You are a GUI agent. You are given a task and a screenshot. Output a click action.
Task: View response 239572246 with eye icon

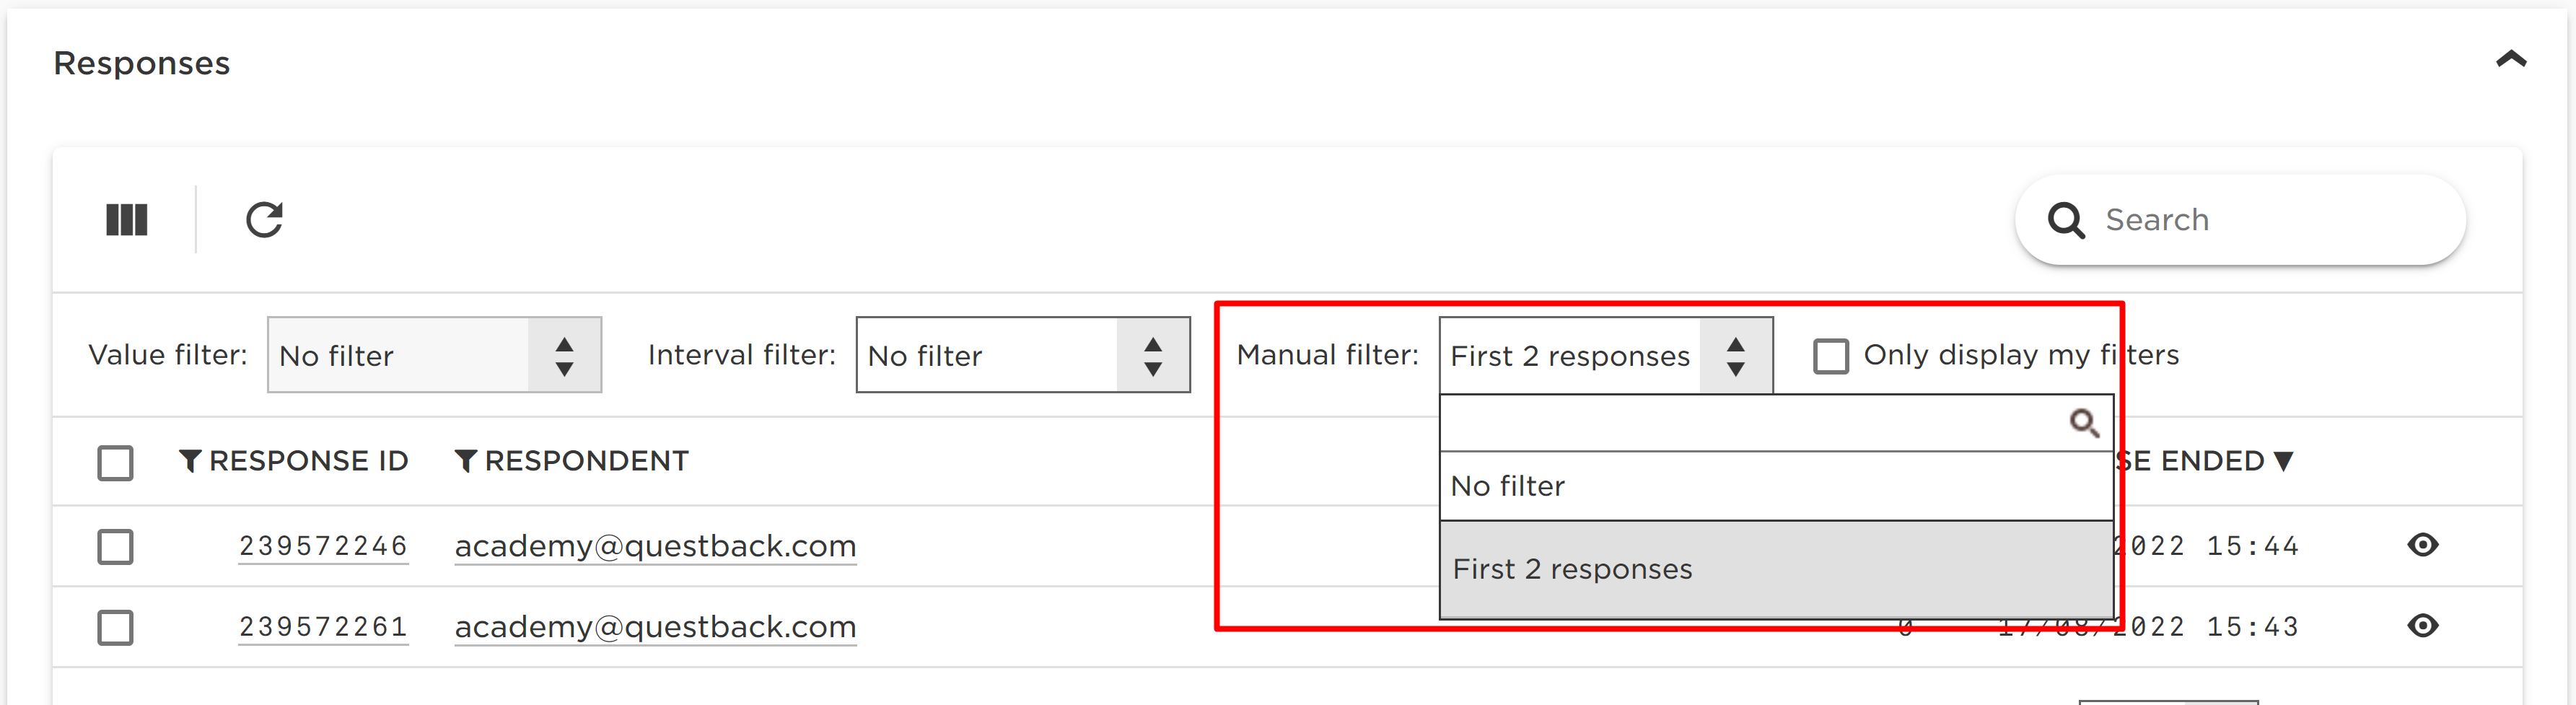coord(2423,545)
